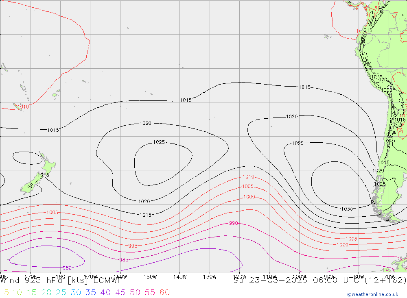Screen dimensions: 407x298
Task: Select the yellow 5 kts legend value
Action: [x=7, y=293]
